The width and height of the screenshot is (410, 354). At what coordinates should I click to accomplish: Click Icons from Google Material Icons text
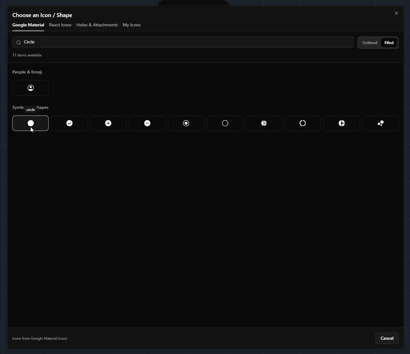tap(40, 339)
